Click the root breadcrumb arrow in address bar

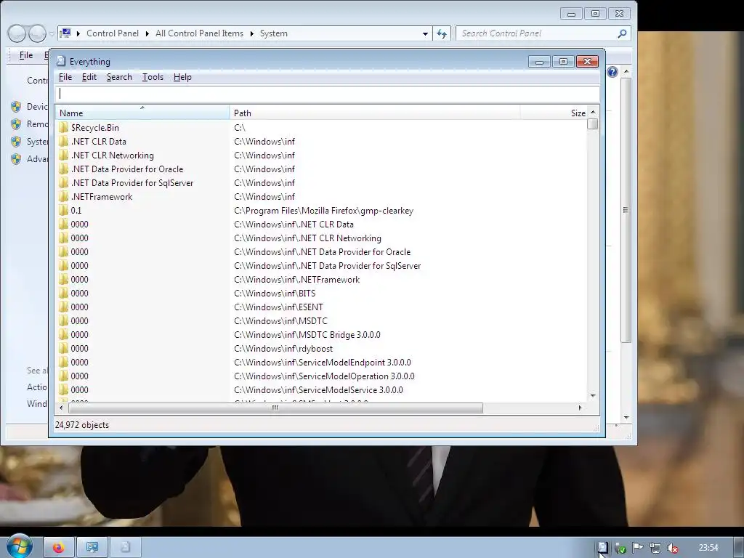click(78, 33)
